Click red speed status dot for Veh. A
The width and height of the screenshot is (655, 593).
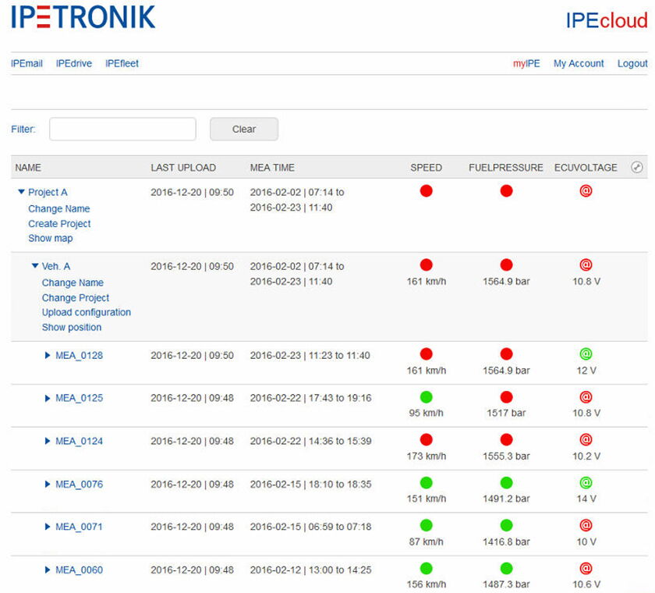coord(426,265)
